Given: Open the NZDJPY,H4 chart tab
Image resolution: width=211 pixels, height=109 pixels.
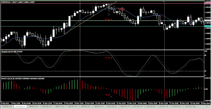Looking at the screenshot, I should pyautogui.click(x=125, y=107).
